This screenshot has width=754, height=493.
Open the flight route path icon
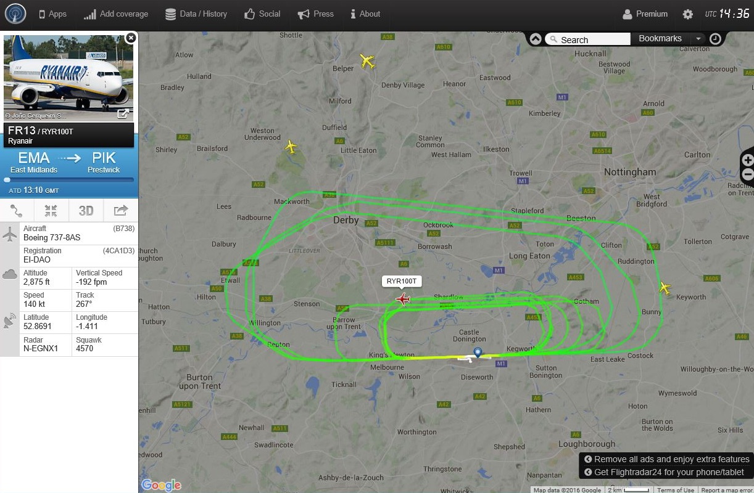click(x=17, y=211)
